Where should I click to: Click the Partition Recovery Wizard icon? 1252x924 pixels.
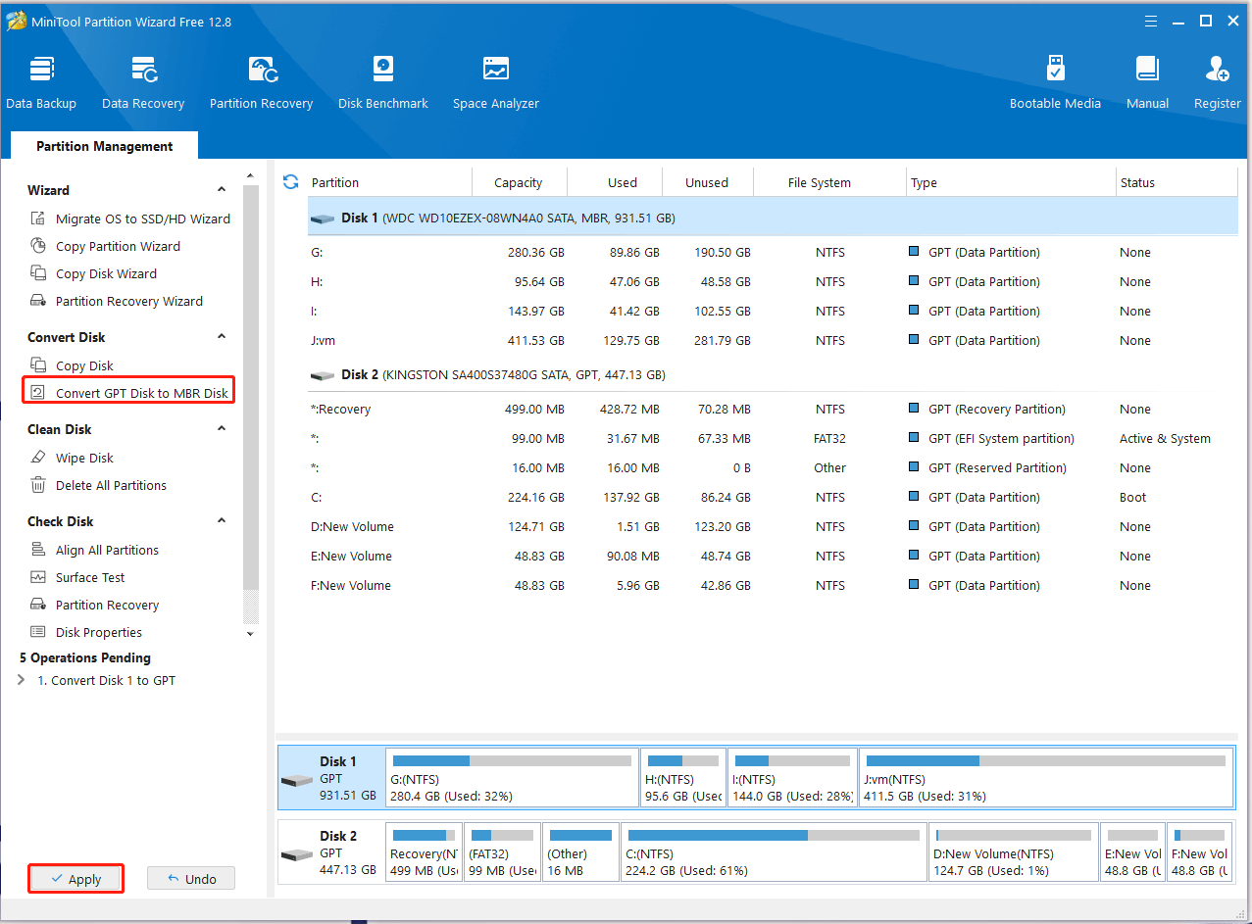pyautogui.click(x=38, y=301)
